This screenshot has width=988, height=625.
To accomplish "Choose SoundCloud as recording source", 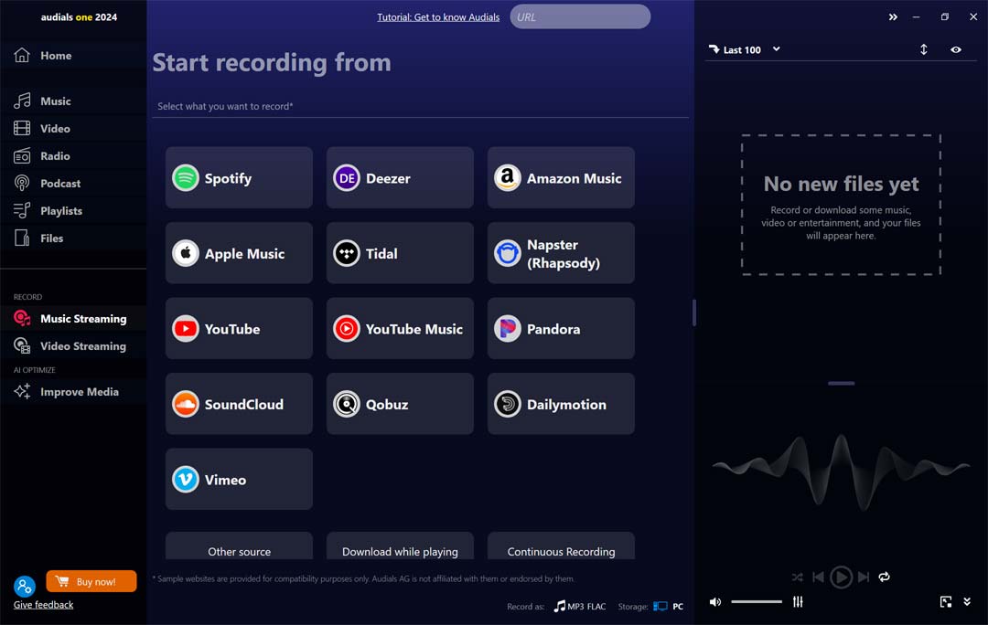I will (x=238, y=404).
